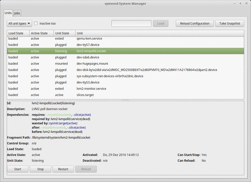Select the slices.target row
The image size is (251, 182).
coord(125,95)
